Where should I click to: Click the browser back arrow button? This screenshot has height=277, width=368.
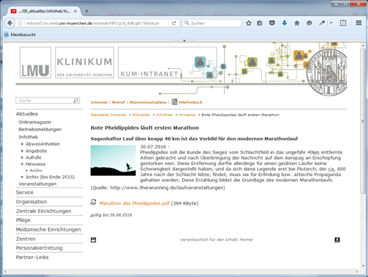(x=10, y=23)
